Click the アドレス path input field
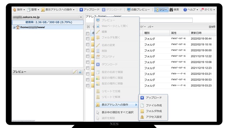This screenshot has width=228, height=128. (x=166, y=20)
